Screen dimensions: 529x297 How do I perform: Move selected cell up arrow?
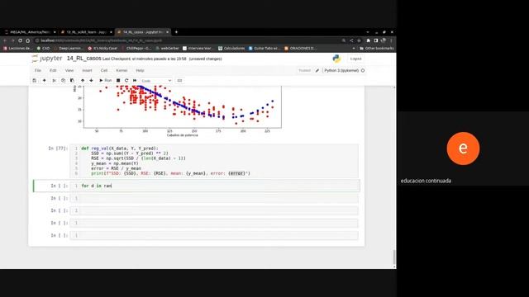83,81
